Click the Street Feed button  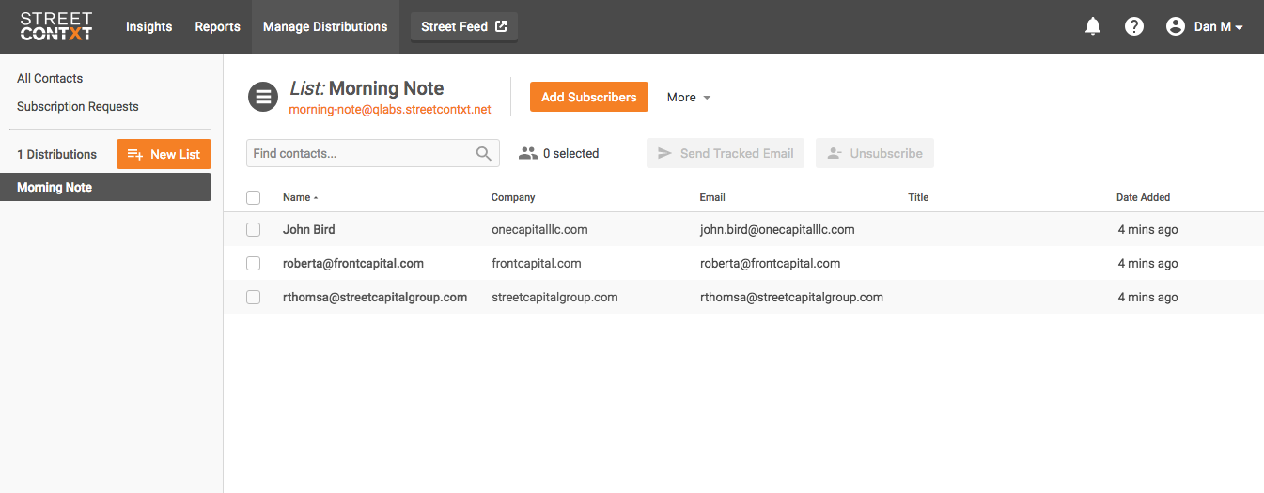coord(464,26)
